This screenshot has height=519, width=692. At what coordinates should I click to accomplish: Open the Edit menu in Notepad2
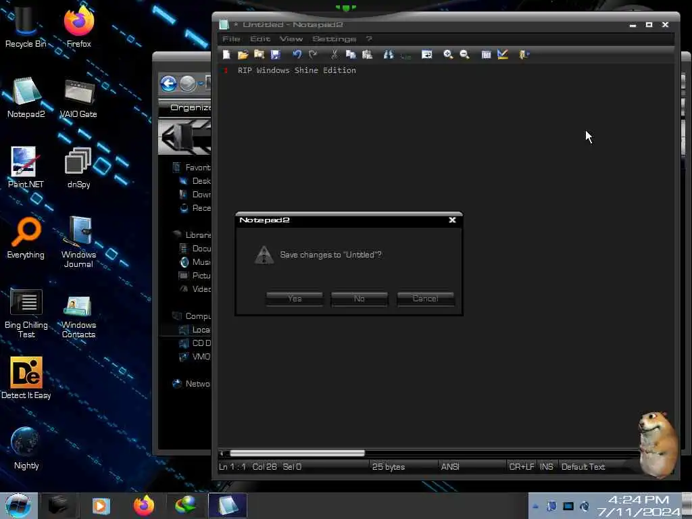pos(260,39)
